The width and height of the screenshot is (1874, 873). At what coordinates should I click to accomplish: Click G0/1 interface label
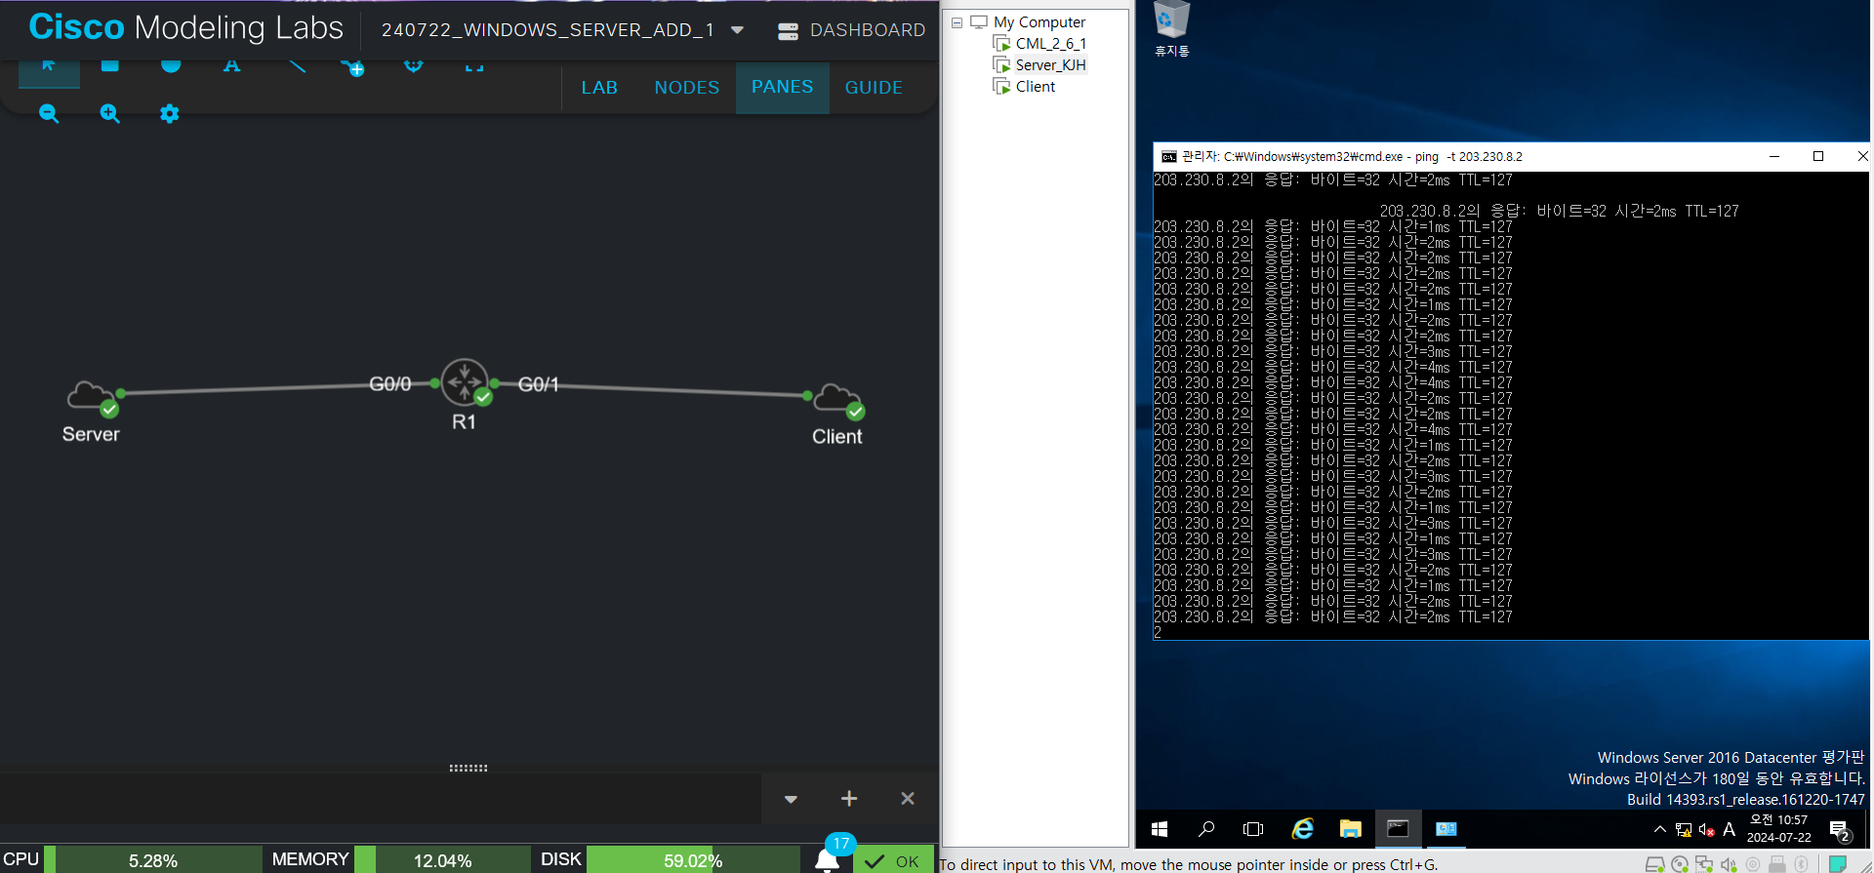539,385
